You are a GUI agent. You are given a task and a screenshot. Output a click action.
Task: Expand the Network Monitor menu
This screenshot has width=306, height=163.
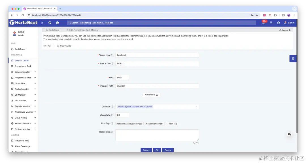[x=24, y=123]
